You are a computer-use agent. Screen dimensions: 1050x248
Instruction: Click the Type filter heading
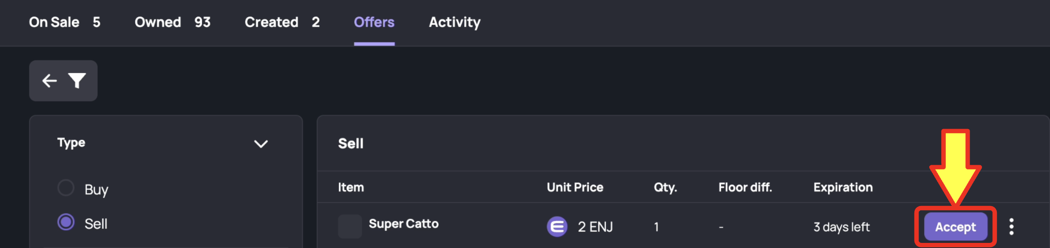(x=71, y=143)
